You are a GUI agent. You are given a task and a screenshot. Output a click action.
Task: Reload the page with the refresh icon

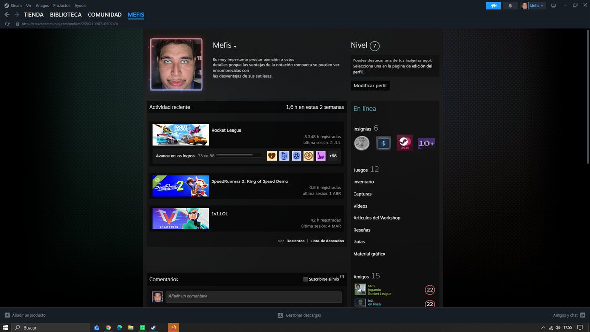7,24
